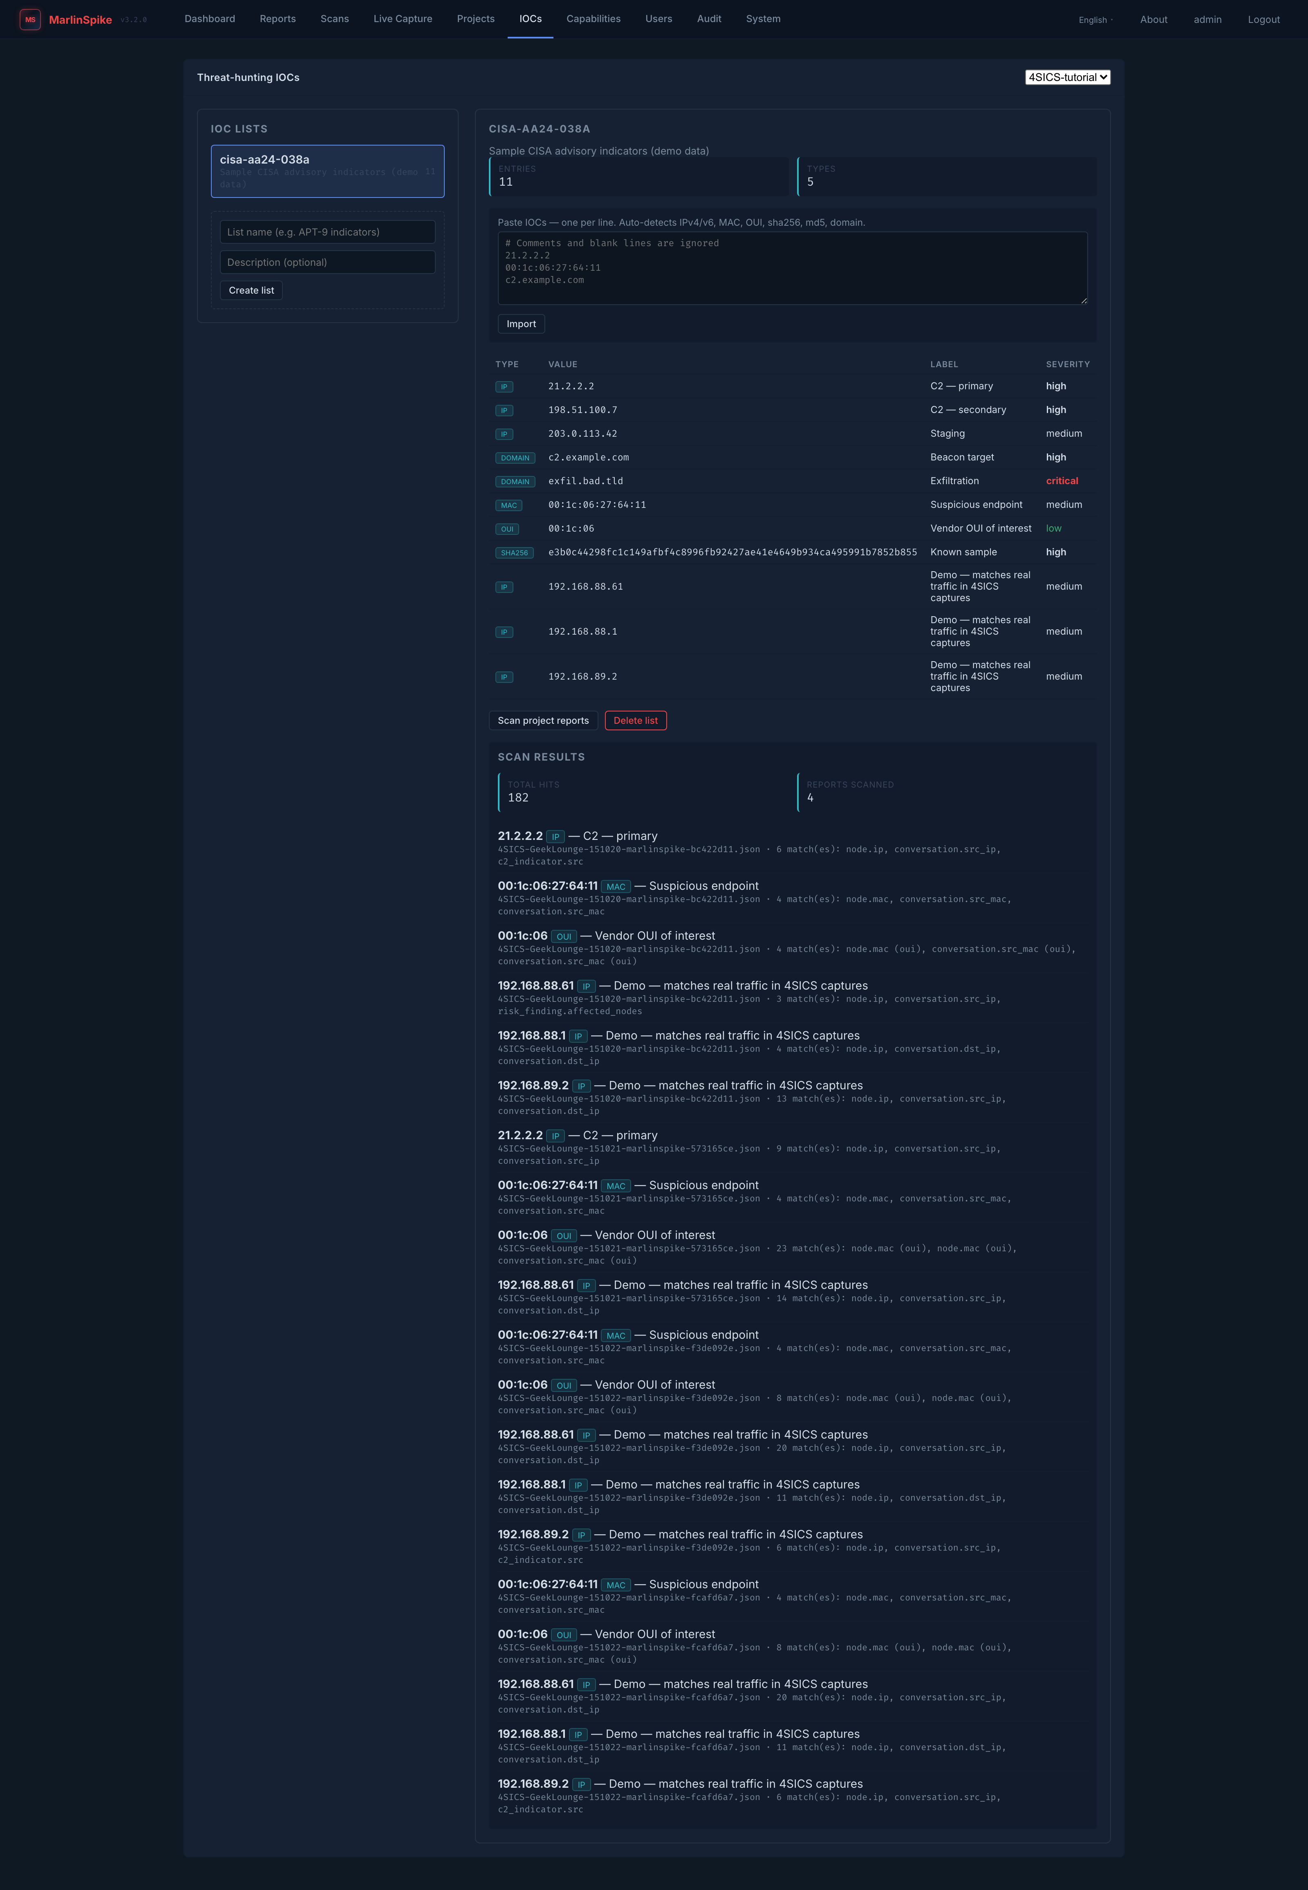Click the Entries count of 11
1308x1890 pixels.
click(x=506, y=182)
